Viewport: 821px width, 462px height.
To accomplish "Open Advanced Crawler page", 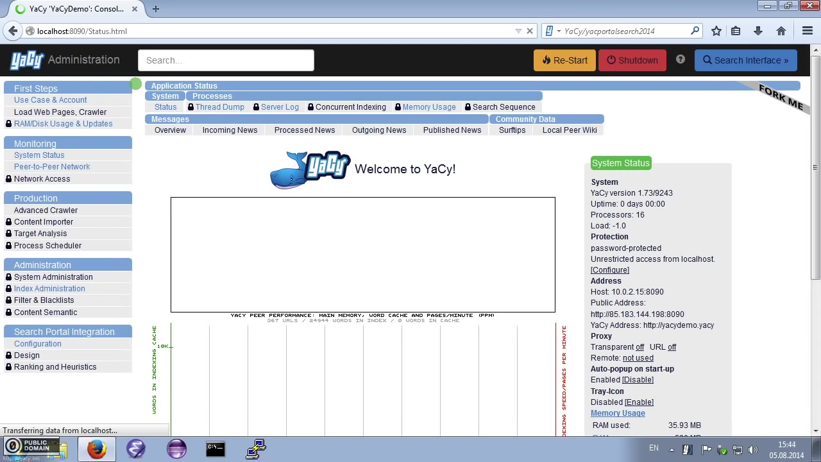I will [46, 210].
